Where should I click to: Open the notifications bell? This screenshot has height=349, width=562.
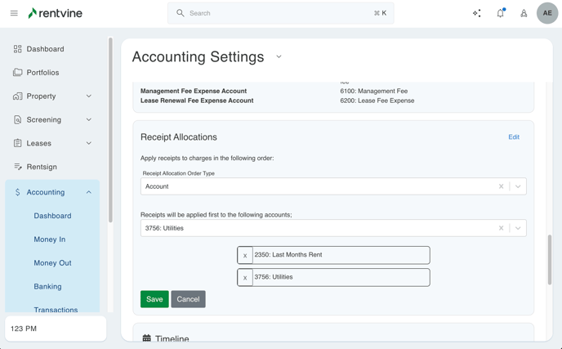pyautogui.click(x=500, y=13)
